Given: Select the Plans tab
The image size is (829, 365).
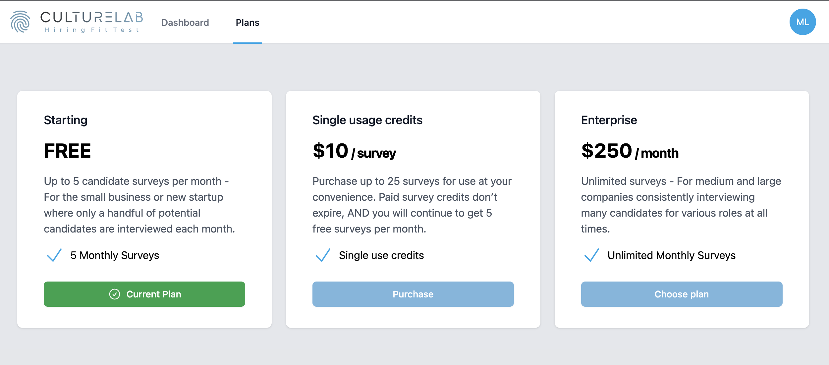Looking at the screenshot, I should (x=248, y=23).
